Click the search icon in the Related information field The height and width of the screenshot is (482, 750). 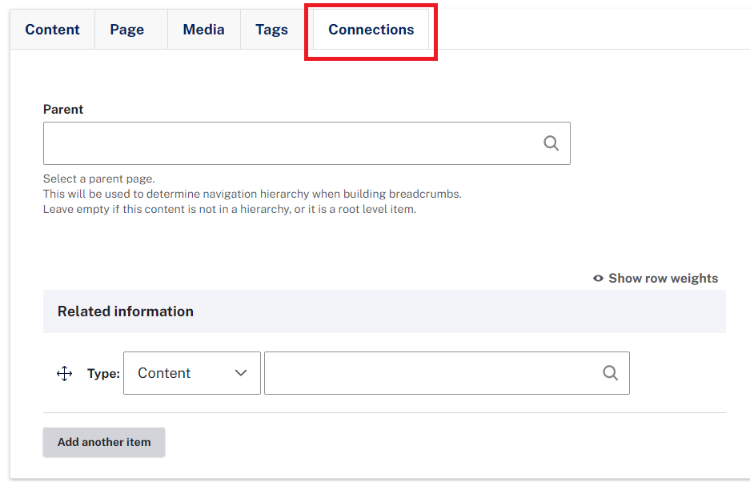[x=611, y=373]
